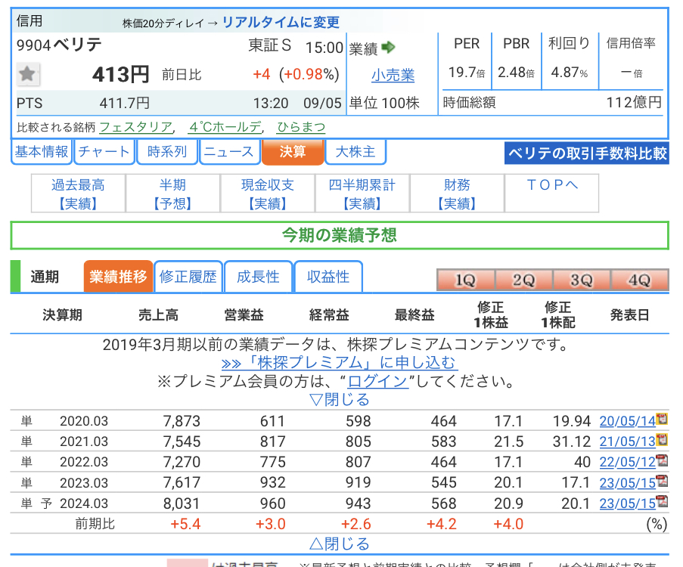The width and height of the screenshot is (683, 567).
Task: Click operating profit value 932
Action: pos(273,483)
